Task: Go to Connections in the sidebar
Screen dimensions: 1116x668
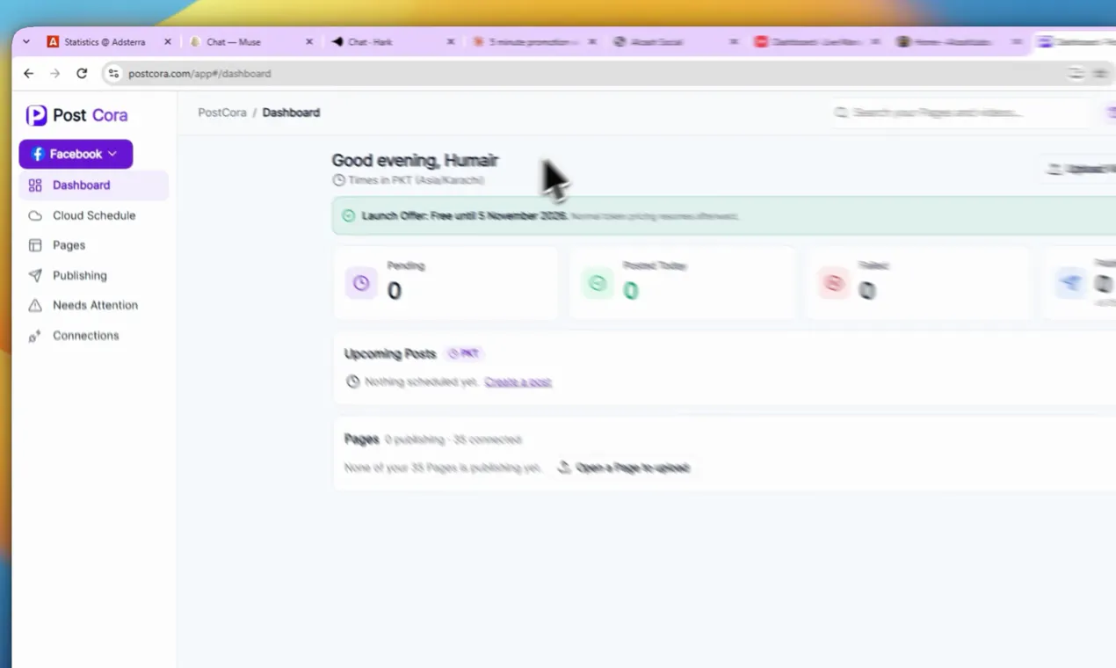Action: click(93, 336)
